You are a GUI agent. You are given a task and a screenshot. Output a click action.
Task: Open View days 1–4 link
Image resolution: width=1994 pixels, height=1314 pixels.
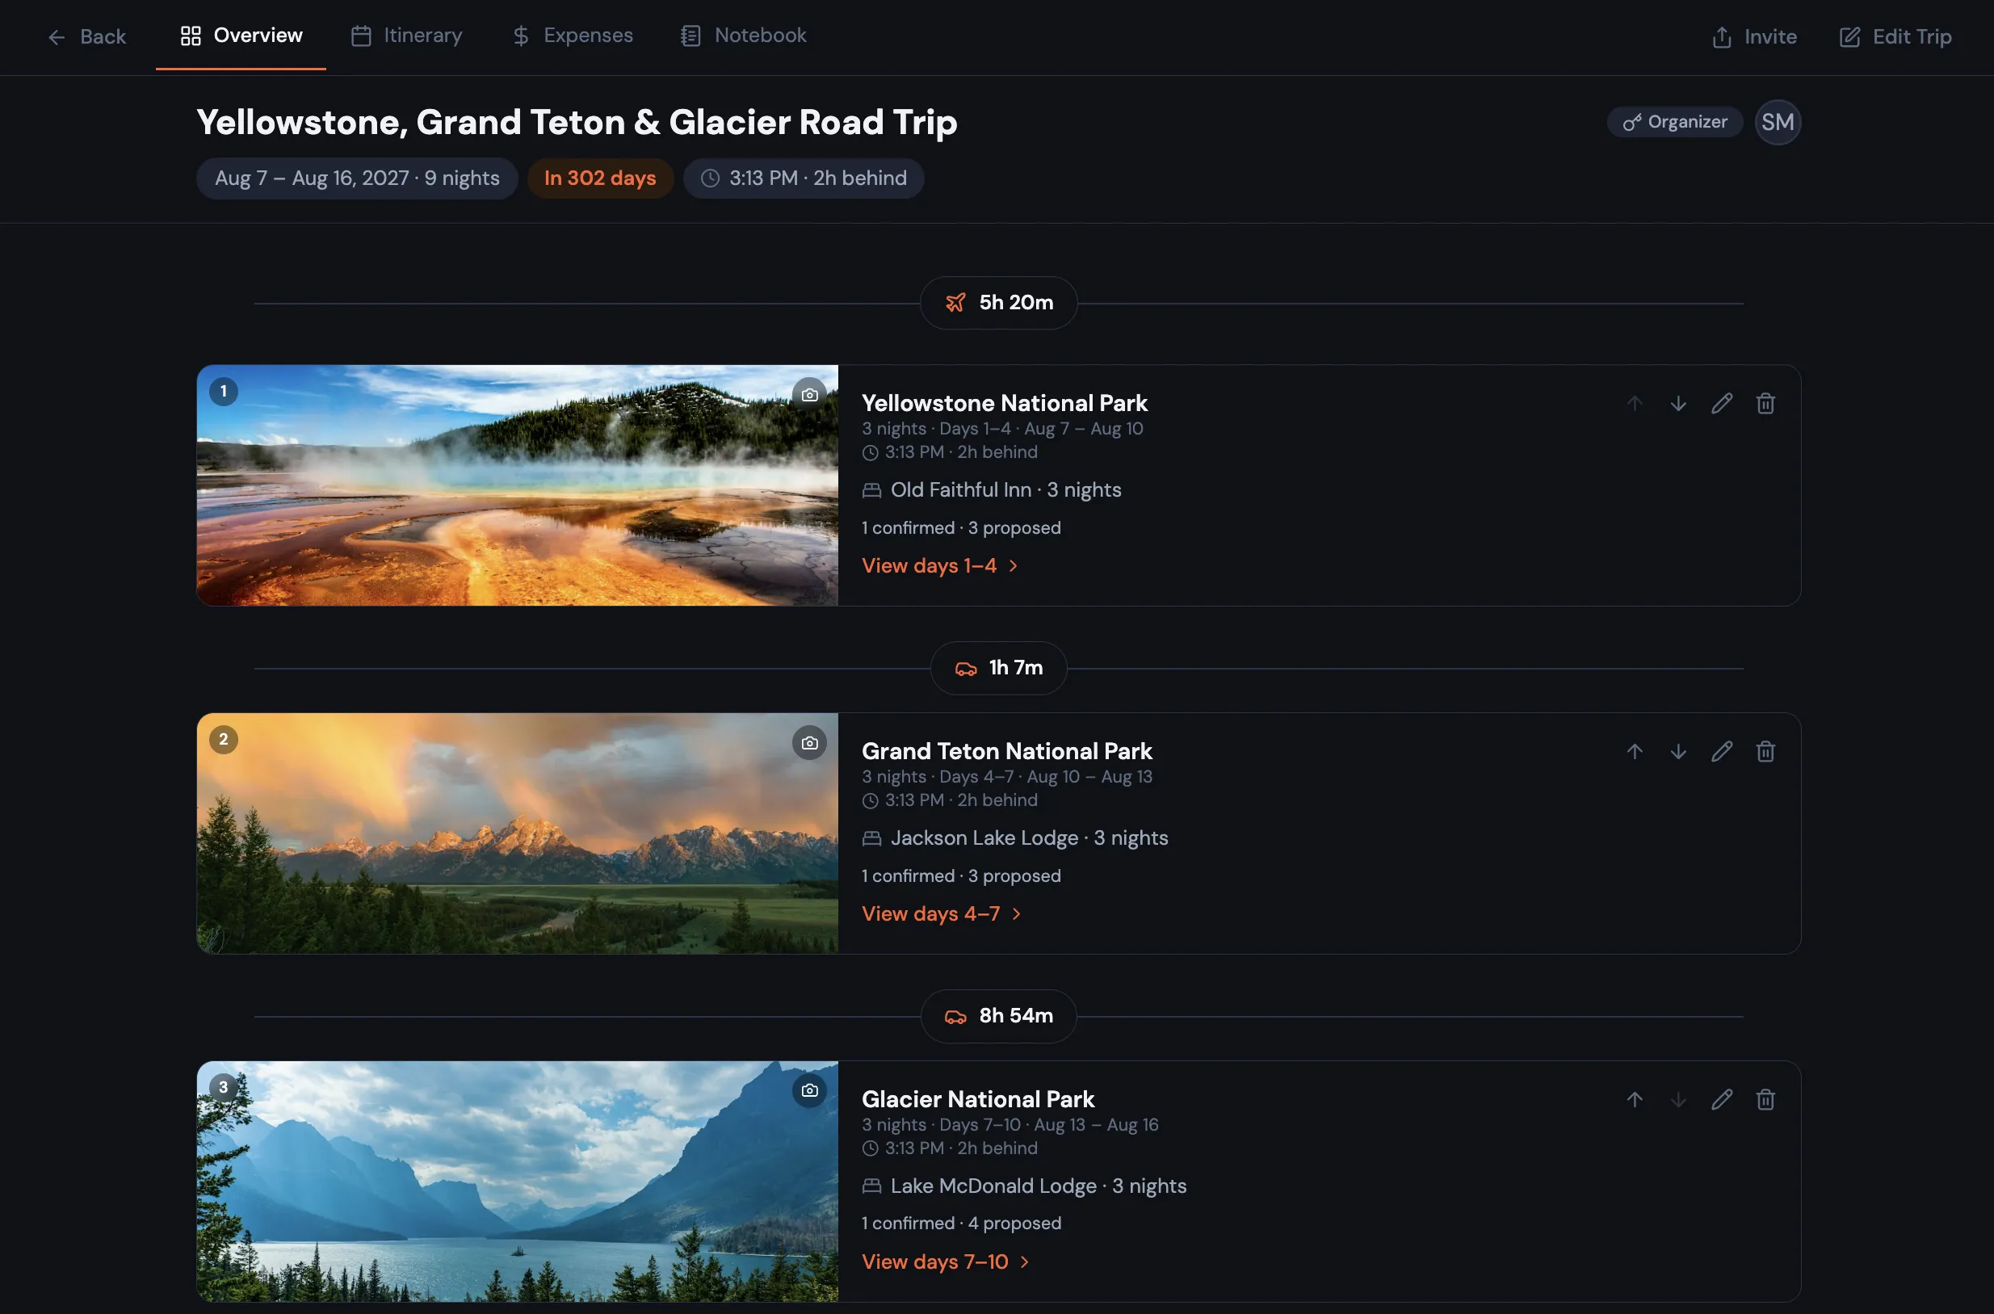point(940,565)
